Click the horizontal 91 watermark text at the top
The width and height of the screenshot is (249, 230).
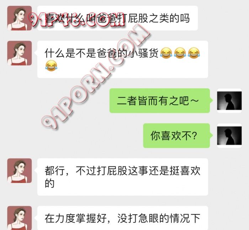point(76,19)
